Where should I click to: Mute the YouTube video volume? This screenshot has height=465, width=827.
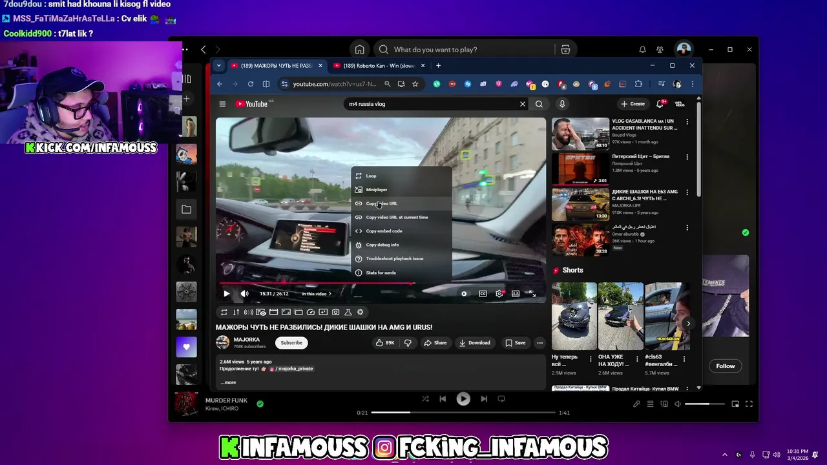pos(244,294)
